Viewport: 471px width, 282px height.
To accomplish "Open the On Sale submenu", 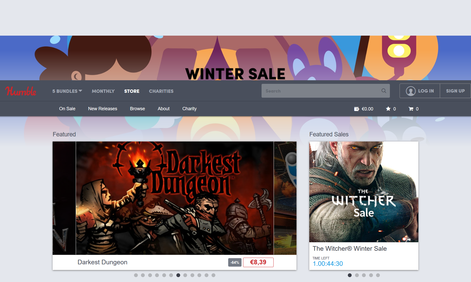I will (67, 109).
